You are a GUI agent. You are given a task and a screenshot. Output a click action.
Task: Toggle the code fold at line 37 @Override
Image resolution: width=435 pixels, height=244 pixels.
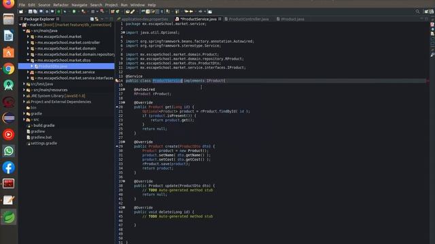click(124, 181)
